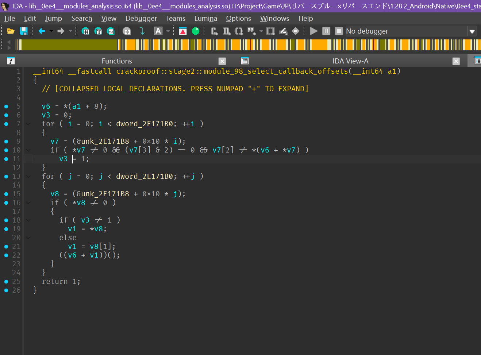Open the Debugger menu
481x355 pixels.
pyautogui.click(x=141, y=19)
